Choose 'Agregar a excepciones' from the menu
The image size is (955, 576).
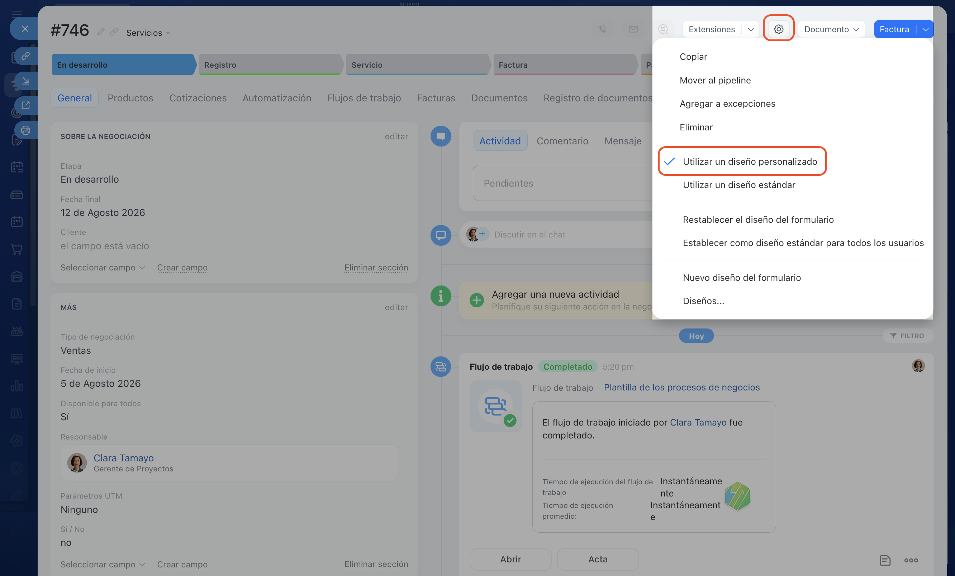point(727,104)
